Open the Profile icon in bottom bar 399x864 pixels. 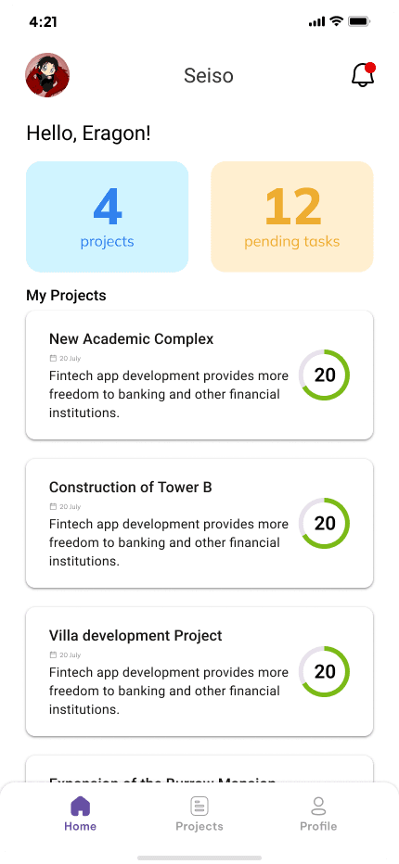pos(318,807)
